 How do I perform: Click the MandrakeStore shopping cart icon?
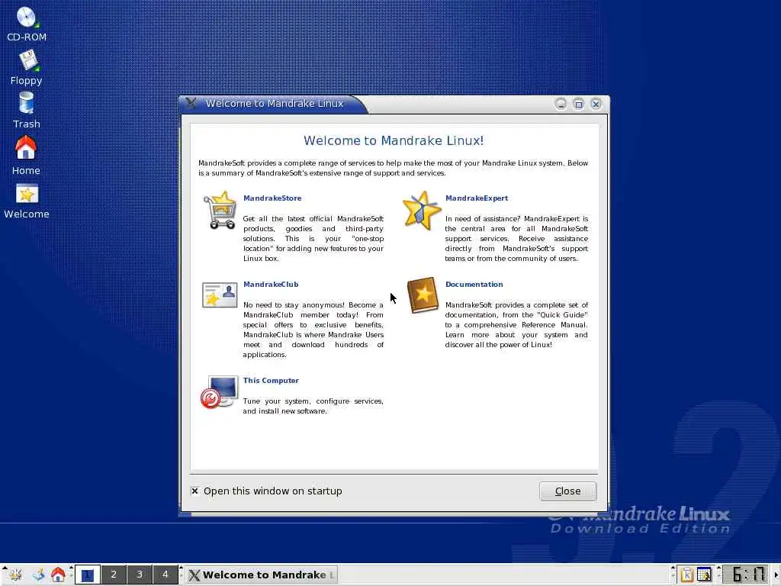(x=220, y=211)
